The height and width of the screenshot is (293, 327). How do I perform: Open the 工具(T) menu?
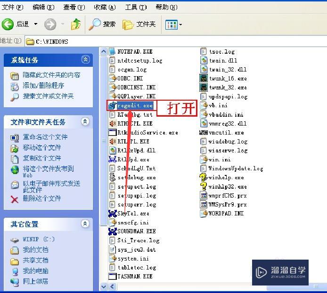pos(136,7)
